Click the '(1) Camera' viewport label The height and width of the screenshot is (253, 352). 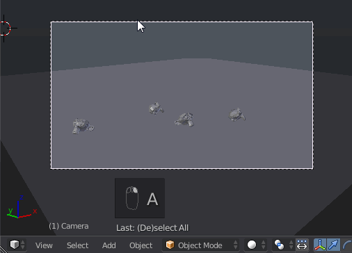[69, 226]
